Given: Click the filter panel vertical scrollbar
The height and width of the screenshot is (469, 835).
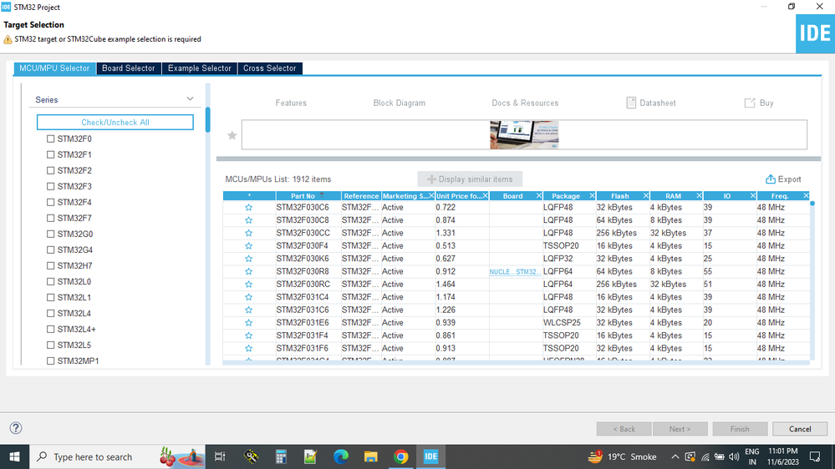Looking at the screenshot, I should [x=207, y=119].
